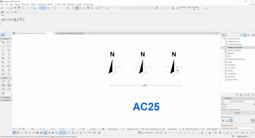Select SHOW MODEL IN 3D view
255x138 pixels.
pos(235,45)
